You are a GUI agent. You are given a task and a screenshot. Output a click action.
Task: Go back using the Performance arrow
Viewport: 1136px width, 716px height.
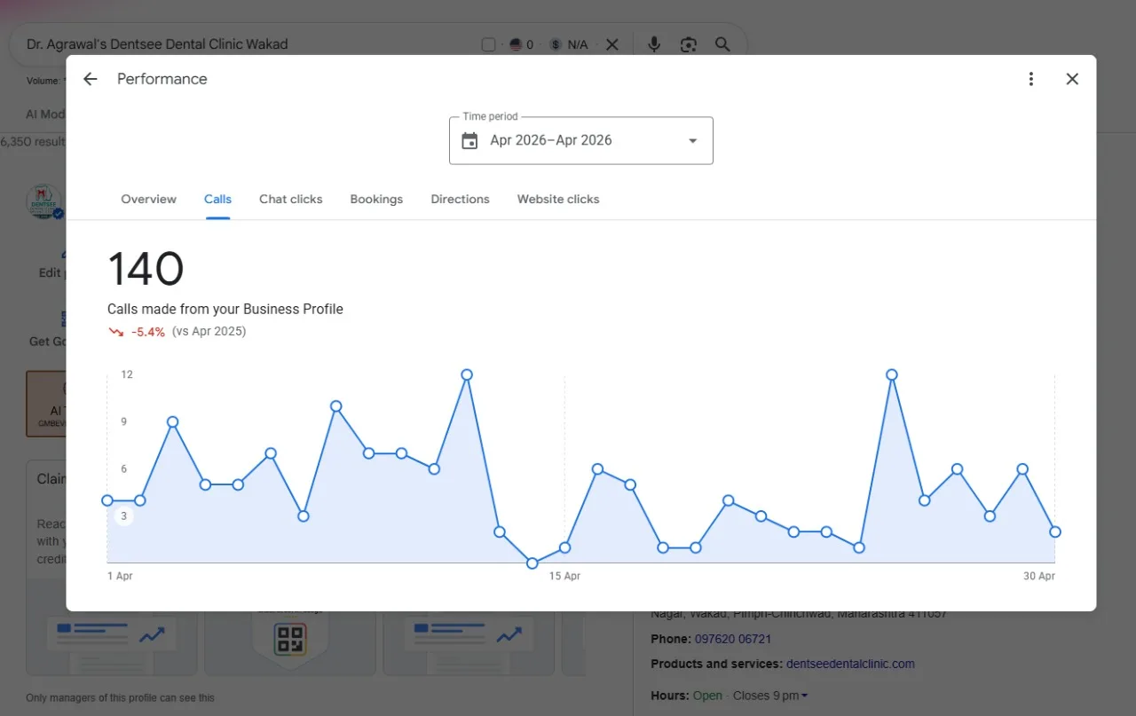90,79
